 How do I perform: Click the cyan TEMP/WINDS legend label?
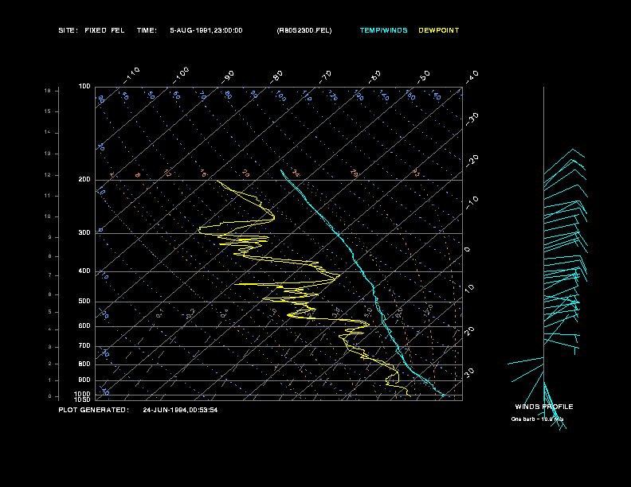point(383,30)
